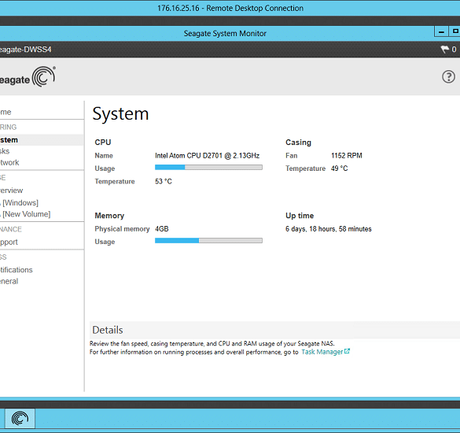460x433 pixels.
Task: Click physical memory 4GB value
Action: [x=162, y=229]
